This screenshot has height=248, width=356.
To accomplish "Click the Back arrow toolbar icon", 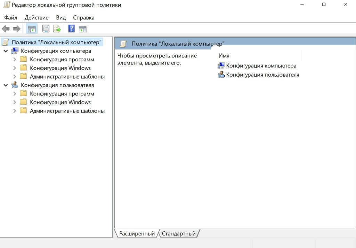I will [x=6, y=29].
